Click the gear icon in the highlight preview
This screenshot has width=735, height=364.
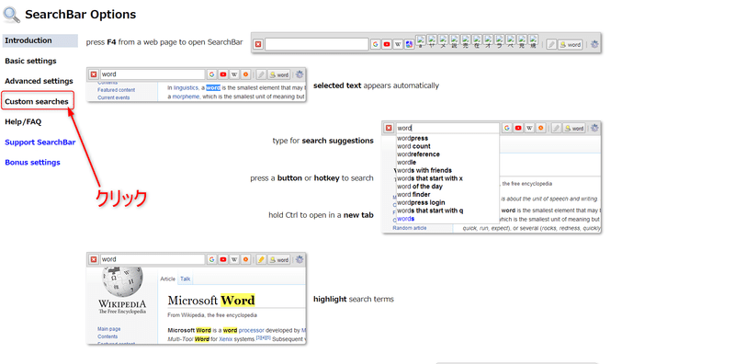[300, 259]
